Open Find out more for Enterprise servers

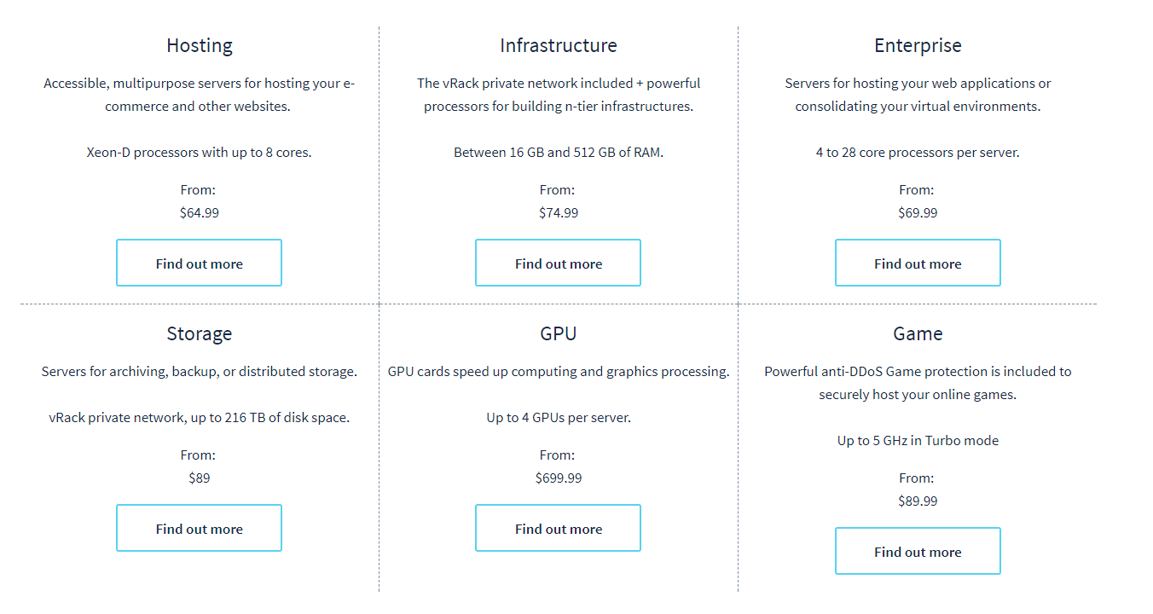[x=918, y=263]
